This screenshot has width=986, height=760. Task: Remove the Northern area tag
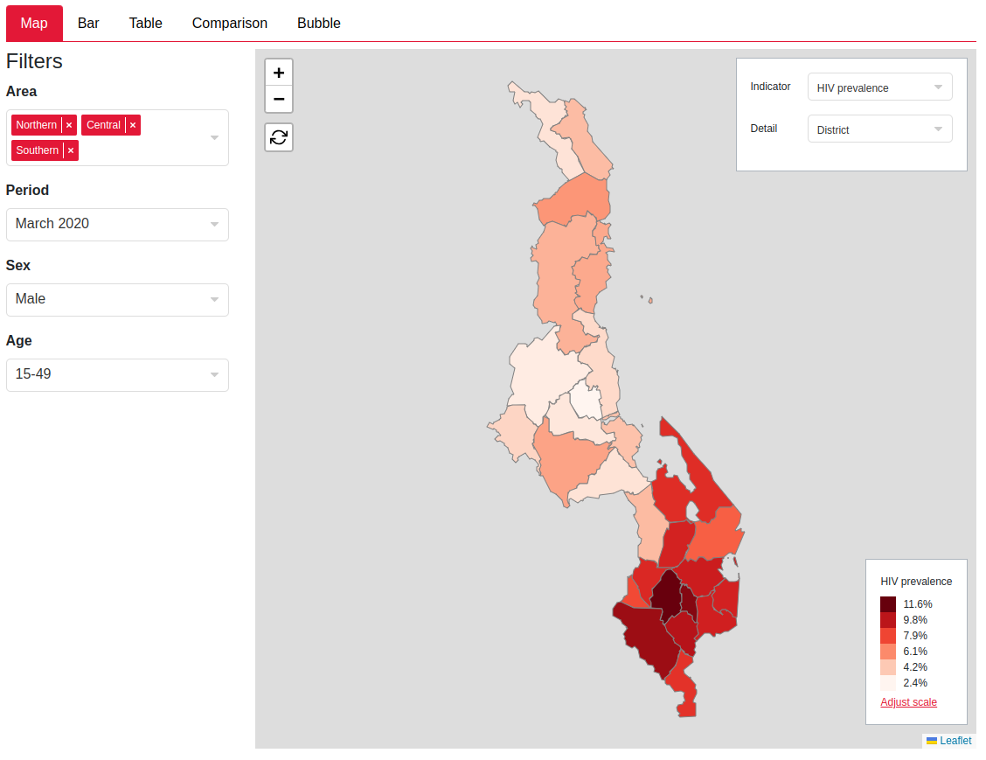coord(69,125)
